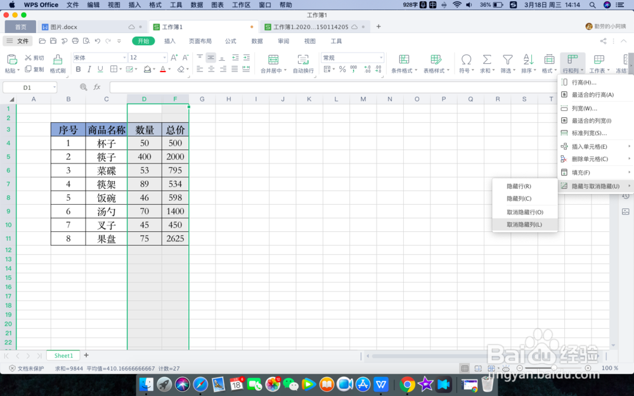This screenshot has width=634, height=396.
Task: Open Table Style (表格样式)
Action: [x=436, y=63]
